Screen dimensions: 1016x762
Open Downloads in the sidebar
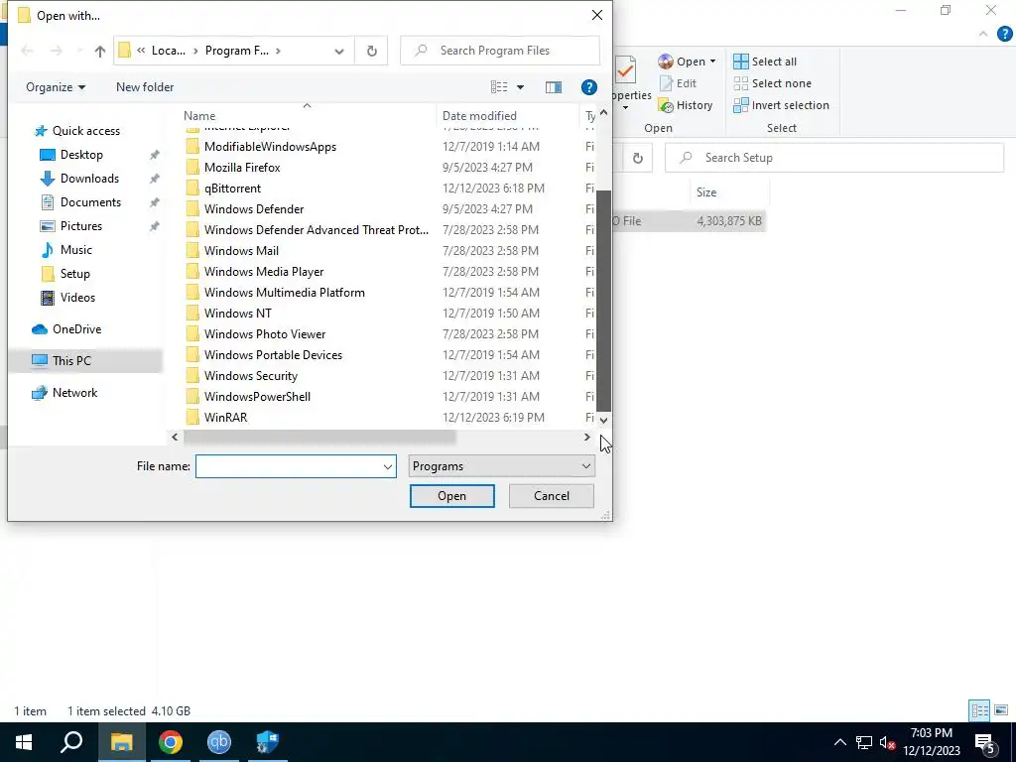88,179
